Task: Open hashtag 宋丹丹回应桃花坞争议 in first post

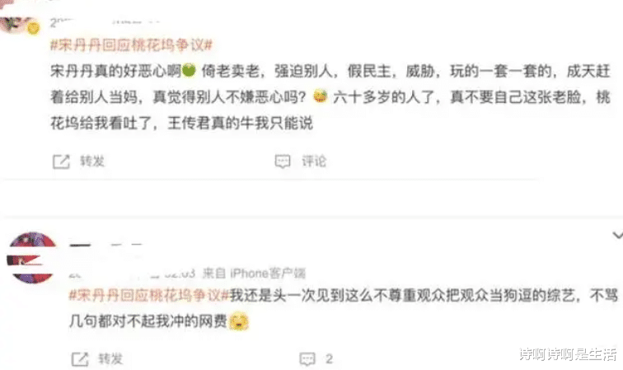Action: point(131,44)
